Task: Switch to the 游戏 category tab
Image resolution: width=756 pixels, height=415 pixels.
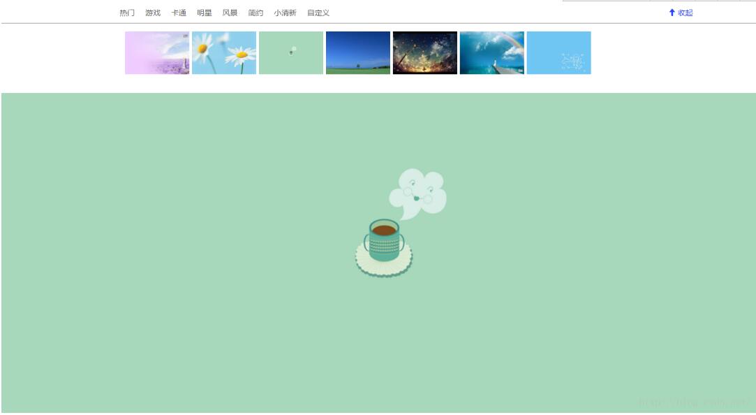Action: click(153, 13)
